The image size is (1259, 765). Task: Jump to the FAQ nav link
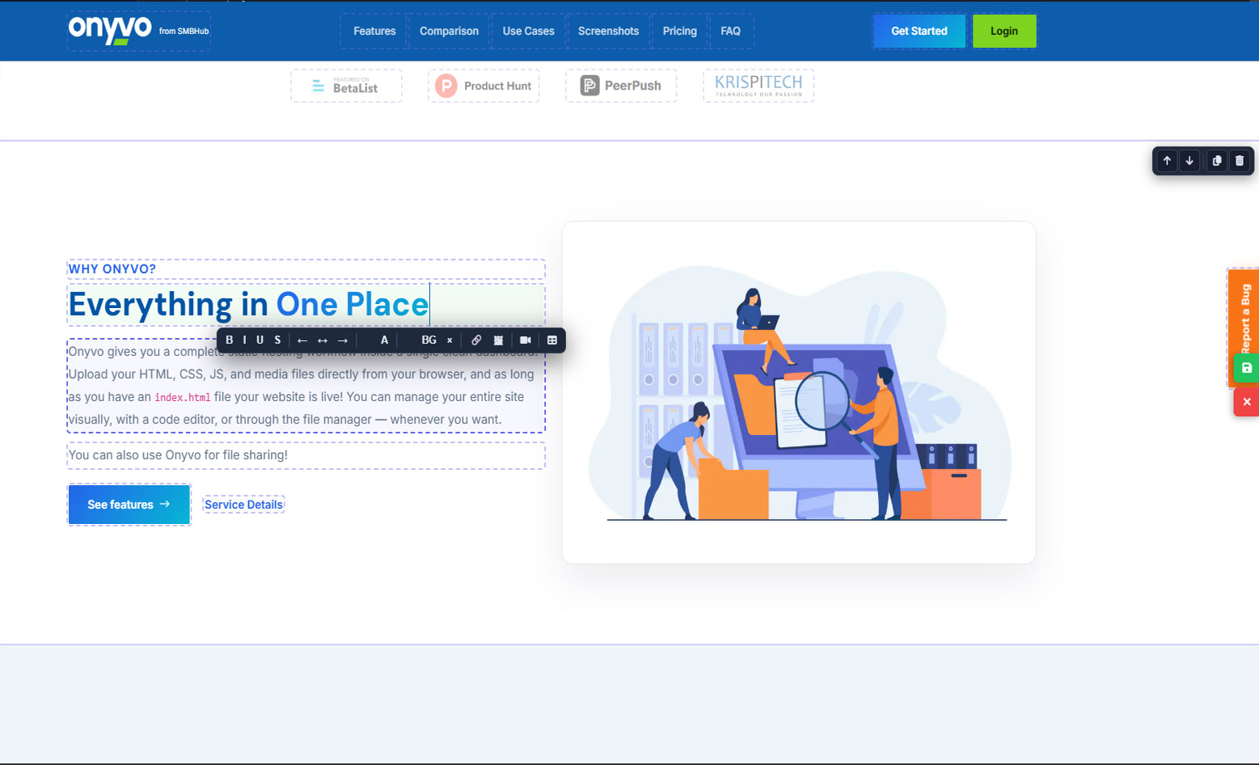(x=731, y=31)
